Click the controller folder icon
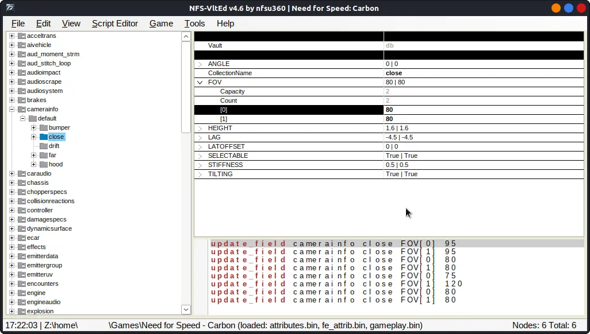The width and height of the screenshot is (590, 334). pyautogui.click(x=22, y=211)
